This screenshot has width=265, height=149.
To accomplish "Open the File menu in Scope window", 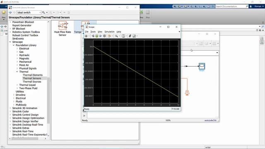I will tap(87, 32).
